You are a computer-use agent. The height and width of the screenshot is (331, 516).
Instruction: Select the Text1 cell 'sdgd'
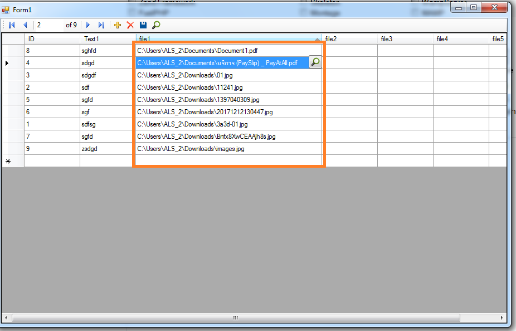pyautogui.click(x=108, y=62)
